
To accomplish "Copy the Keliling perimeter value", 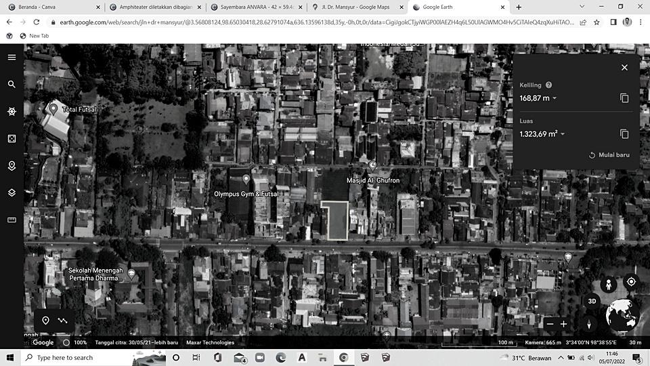I will tap(624, 98).
